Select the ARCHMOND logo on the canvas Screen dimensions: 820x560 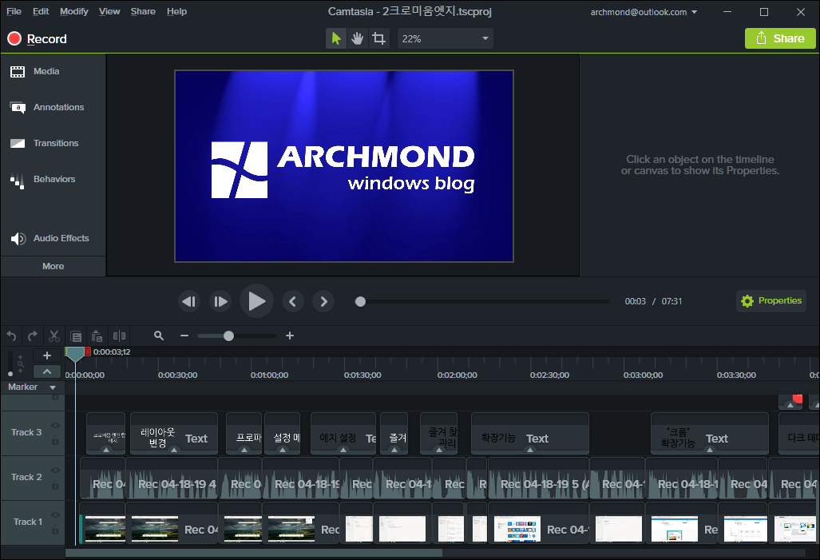tap(343, 170)
